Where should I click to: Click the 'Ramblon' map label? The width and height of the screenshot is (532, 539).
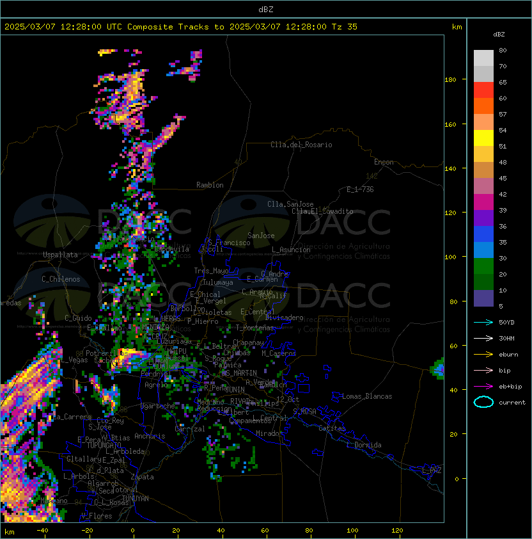tap(210, 185)
